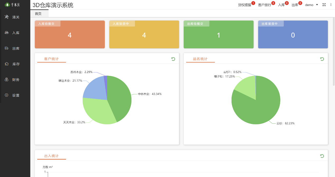335x177 pixels.
Task: Open the 出库待提交 card
Action: pyautogui.click(x=219, y=35)
